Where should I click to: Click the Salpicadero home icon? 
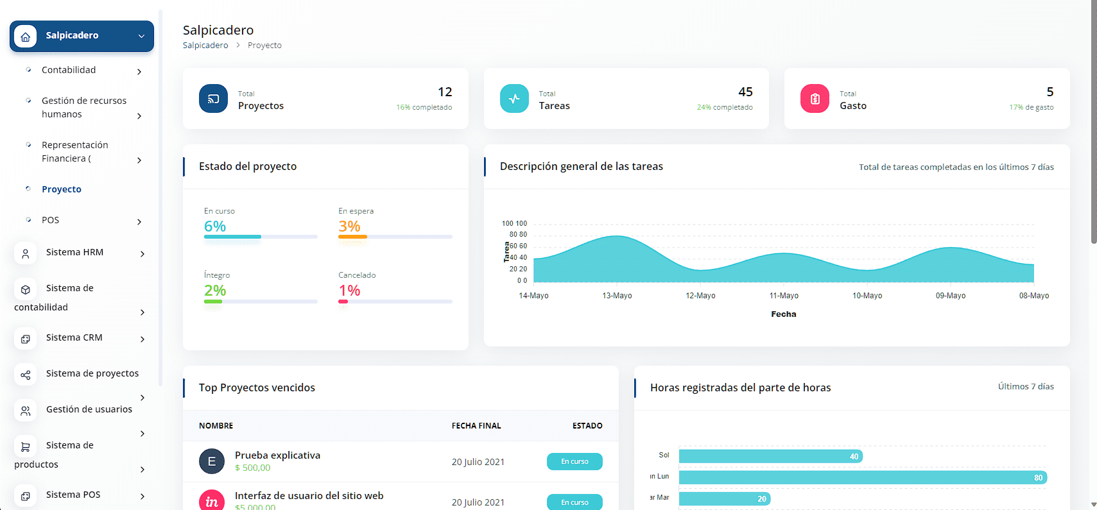pyautogui.click(x=26, y=37)
